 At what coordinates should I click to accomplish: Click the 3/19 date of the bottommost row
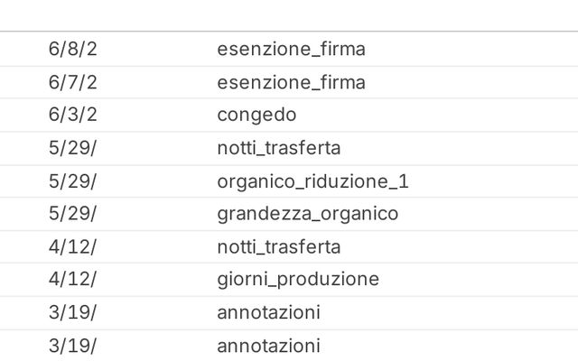click(72, 346)
